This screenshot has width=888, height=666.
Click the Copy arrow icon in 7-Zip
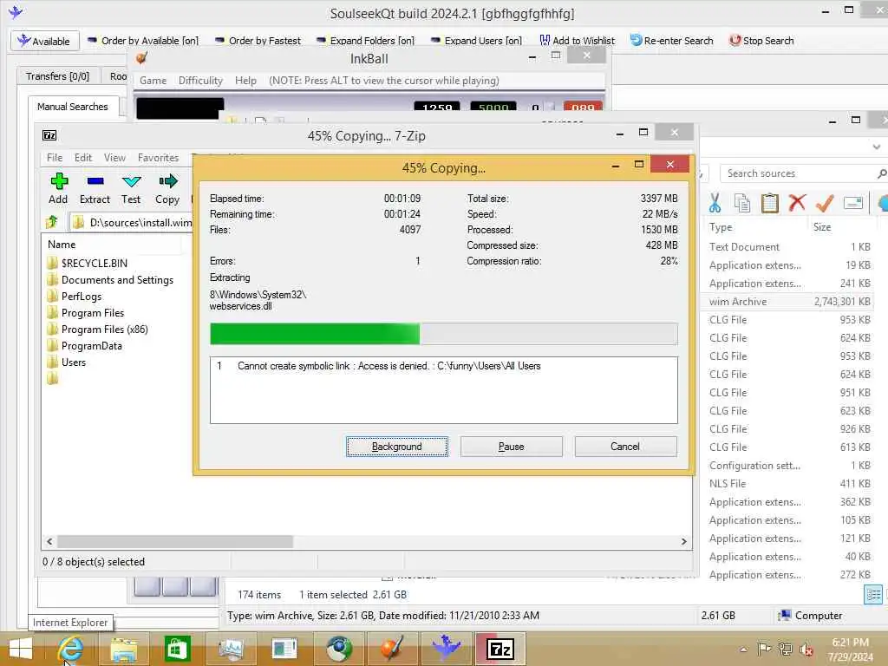[x=168, y=181]
